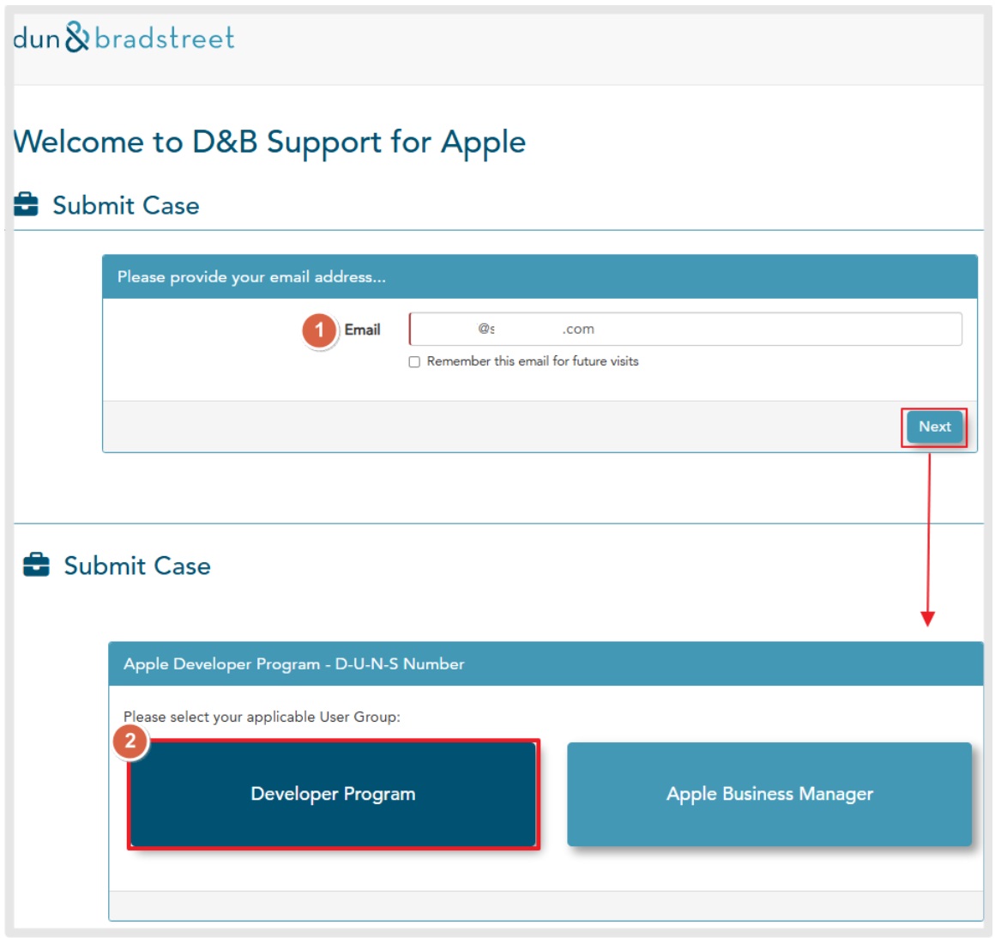Click the briefcase icon beside first Submit Case

point(26,204)
